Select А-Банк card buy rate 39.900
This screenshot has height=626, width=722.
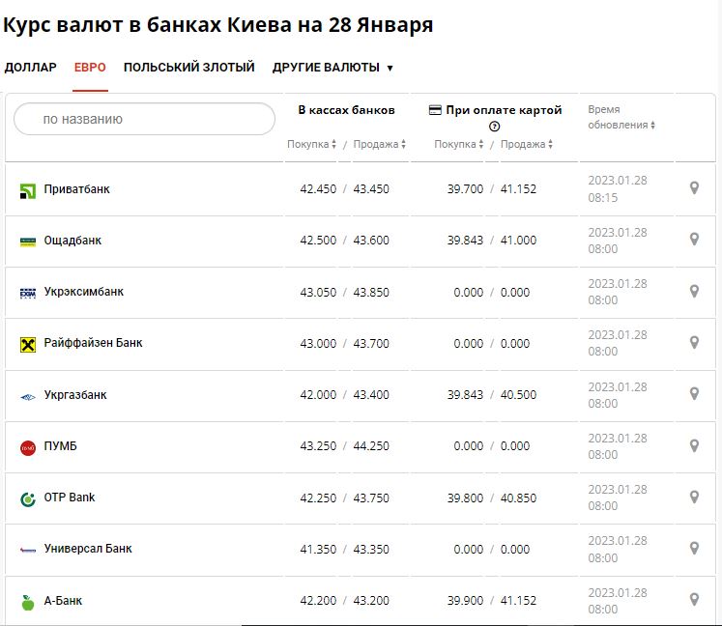(466, 601)
